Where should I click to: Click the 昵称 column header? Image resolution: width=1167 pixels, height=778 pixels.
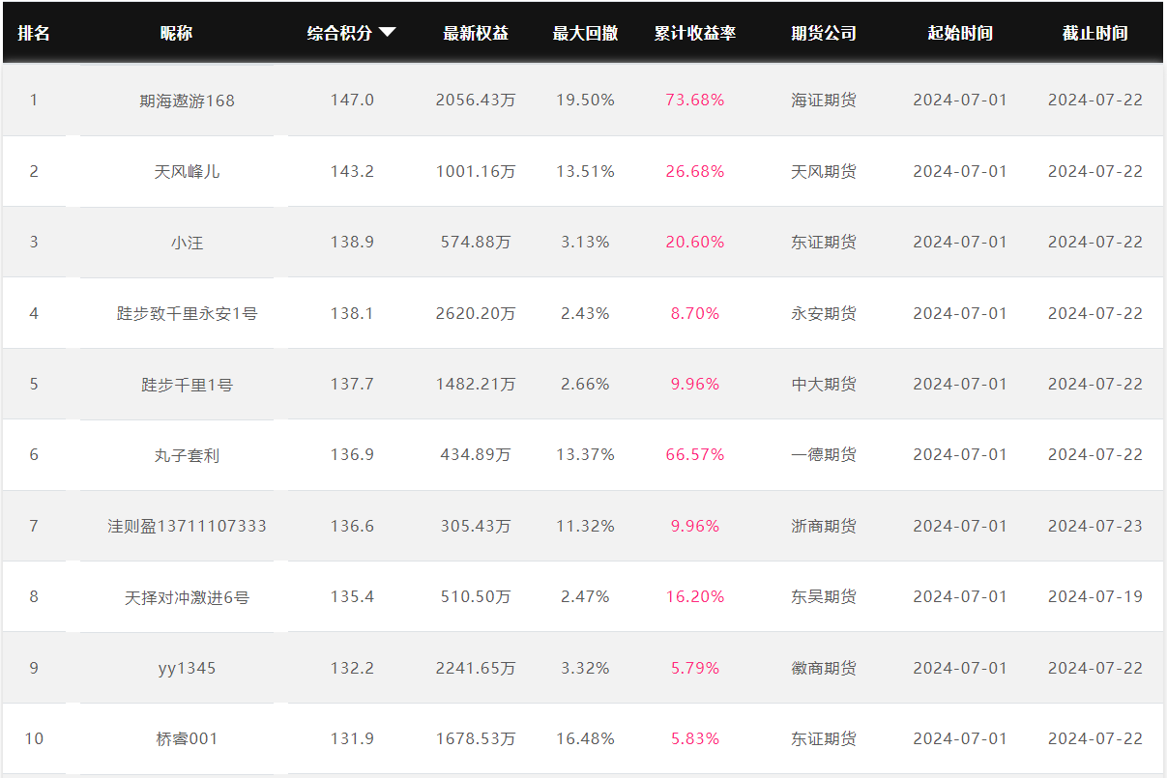tap(176, 33)
